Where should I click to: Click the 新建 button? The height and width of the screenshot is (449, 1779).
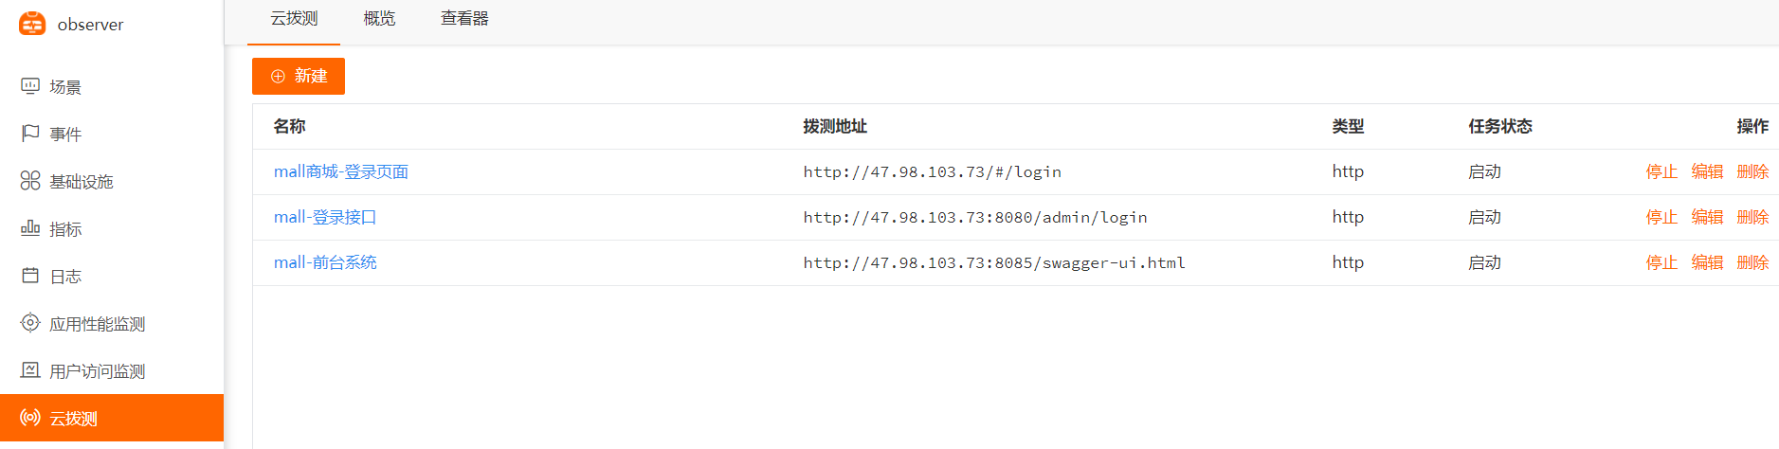[x=299, y=76]
